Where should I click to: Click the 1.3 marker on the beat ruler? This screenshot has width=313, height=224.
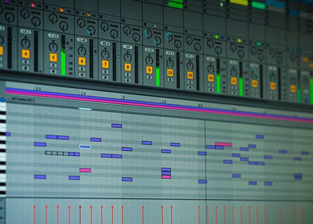pos(38,89)
